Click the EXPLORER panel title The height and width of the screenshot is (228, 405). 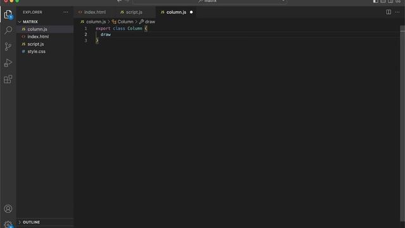coord(32,12)
